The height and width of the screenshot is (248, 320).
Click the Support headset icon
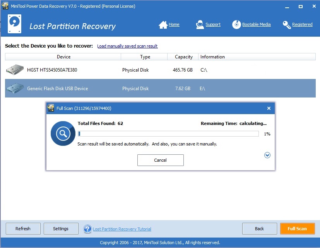200,24
